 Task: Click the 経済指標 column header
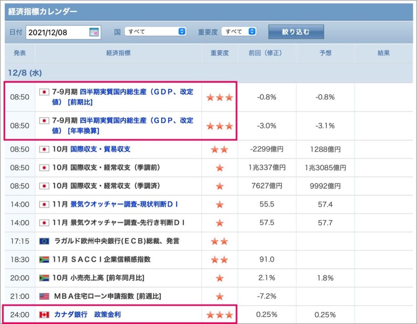[119, 53]
